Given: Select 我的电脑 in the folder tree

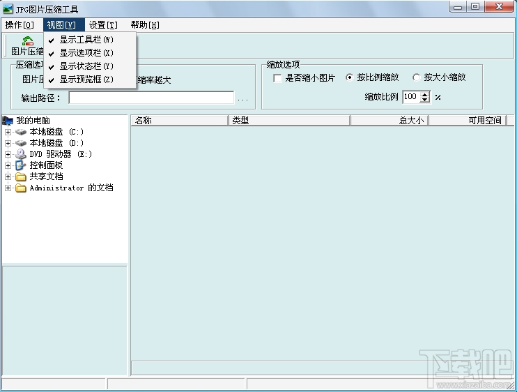Looking at the screenshot, I should 33,121.
